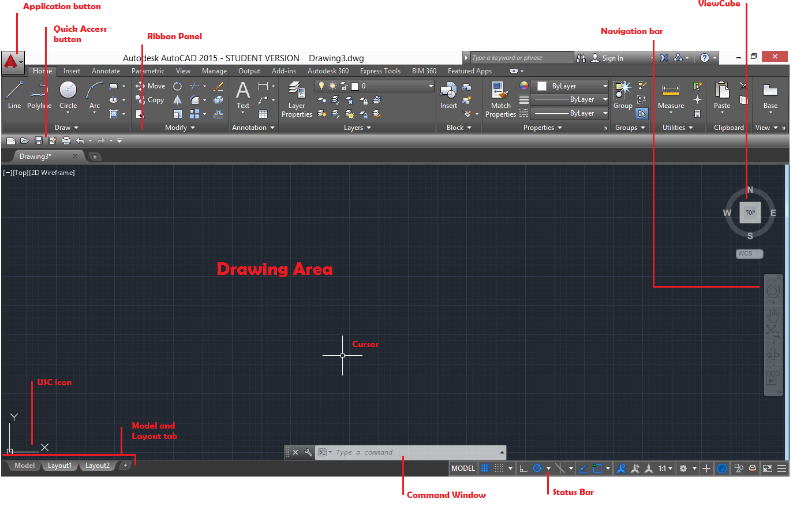
Task: Expand the Draw panel dropdown
Action: [75, 128]
